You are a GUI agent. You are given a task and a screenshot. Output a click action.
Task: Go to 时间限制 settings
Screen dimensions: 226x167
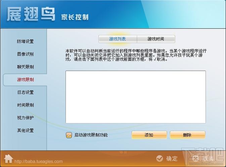coord(26,105)
